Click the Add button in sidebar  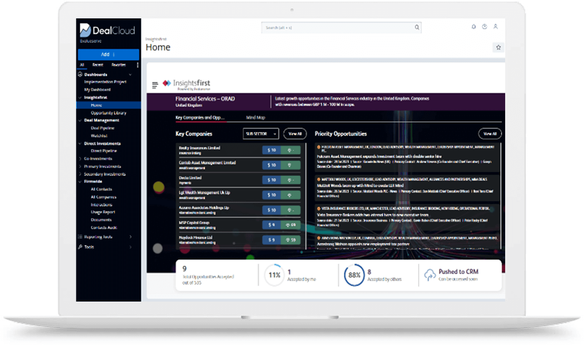click(x=108, y=54)
